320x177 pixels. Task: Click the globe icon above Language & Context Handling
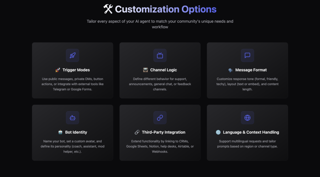tap(247, 118)
